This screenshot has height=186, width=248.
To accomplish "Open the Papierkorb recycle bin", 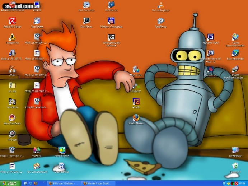I will (x=235, y=168).
